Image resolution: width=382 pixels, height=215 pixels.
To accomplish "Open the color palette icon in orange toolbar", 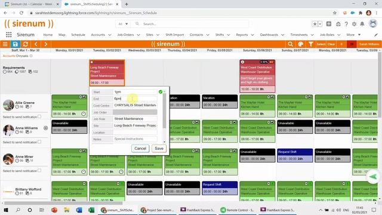I will 300,44.
